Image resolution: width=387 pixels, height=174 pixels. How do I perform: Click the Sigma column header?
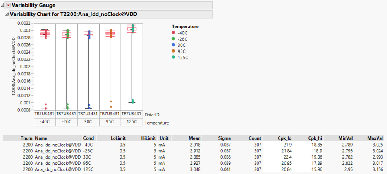click(225, 138)
